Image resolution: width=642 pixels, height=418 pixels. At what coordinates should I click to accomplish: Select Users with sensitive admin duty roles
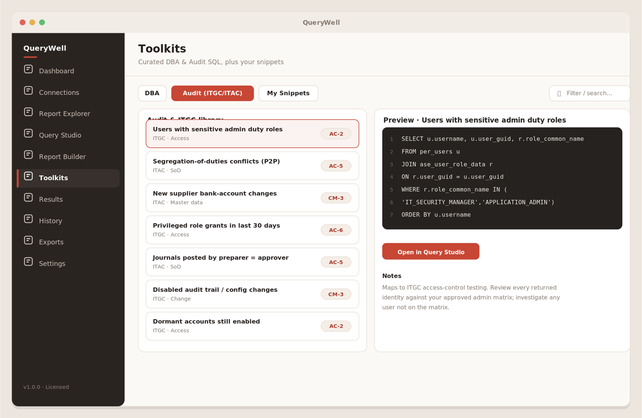point(252,134)
